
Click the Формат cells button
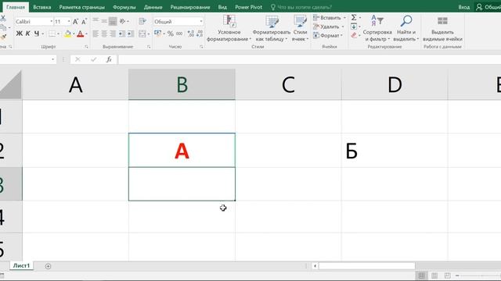(327, 35)
